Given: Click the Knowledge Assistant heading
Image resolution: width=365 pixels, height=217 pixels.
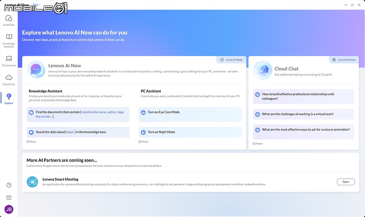Looking at the screenshot, I should [x=45, y=91].
